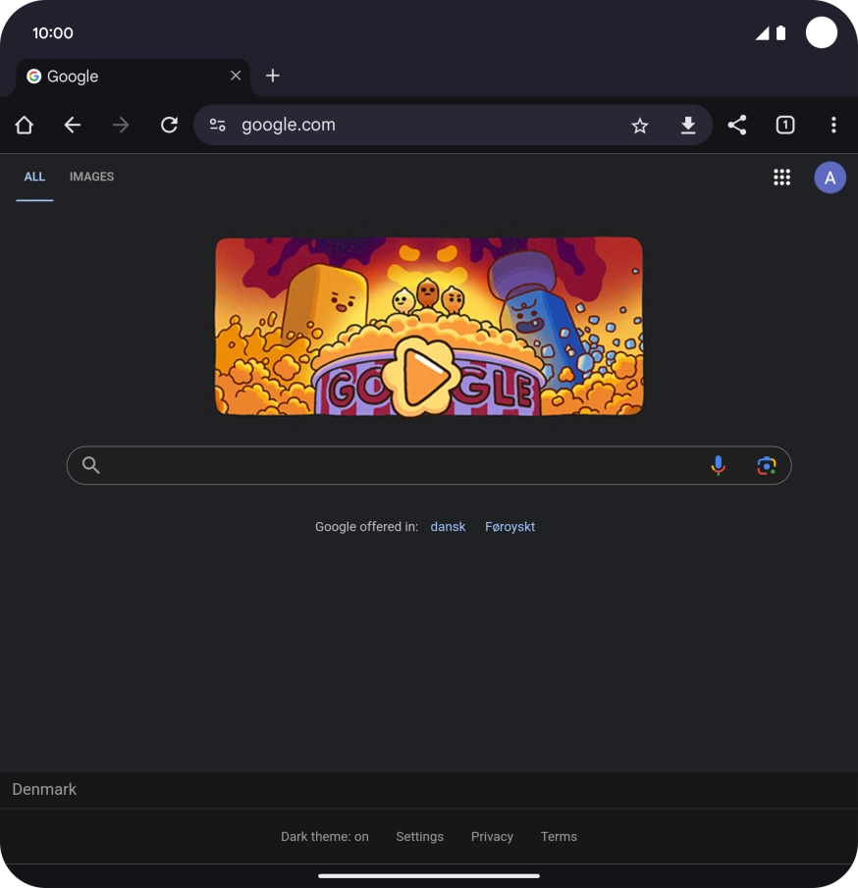This screenshot has width=858, height=888.
Task: Open the tab switcher showing 1 tab
Action: [785, 125]
